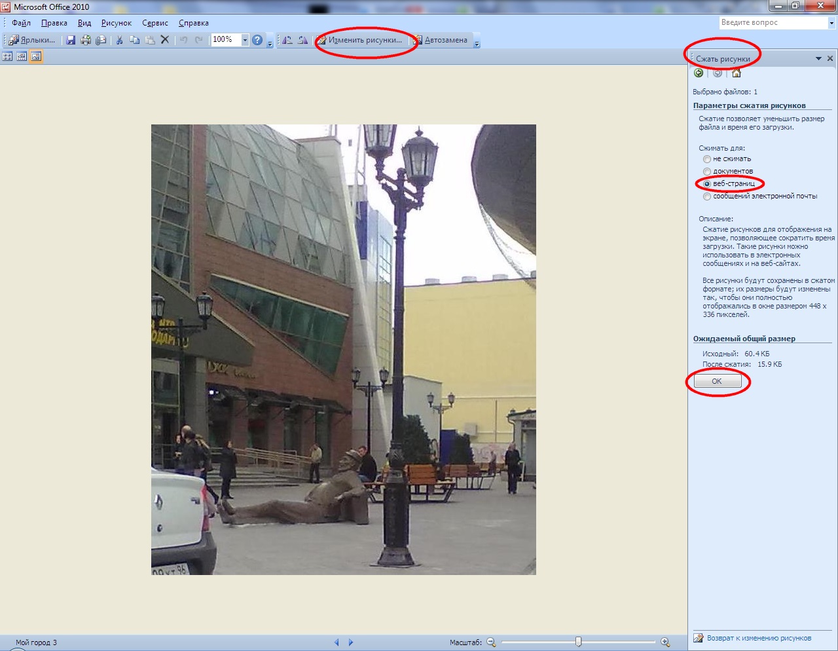Go to previous picture arrow
Image resolution: width=838 pixels, height=651 pixels.
point(337,642)
